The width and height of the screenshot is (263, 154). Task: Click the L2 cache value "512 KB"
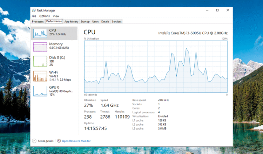point(162,124)
